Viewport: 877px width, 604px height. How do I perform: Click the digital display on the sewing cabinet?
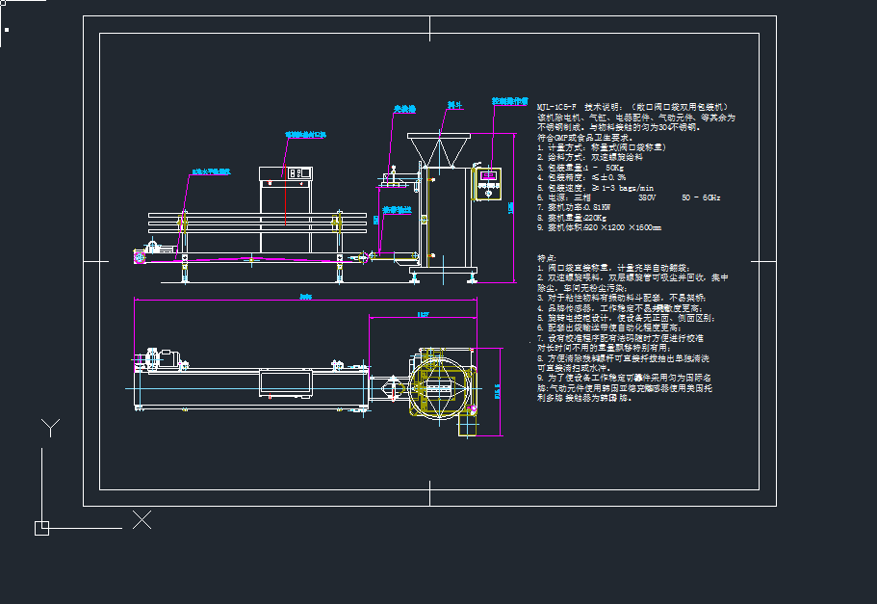(x=297, y=174)
